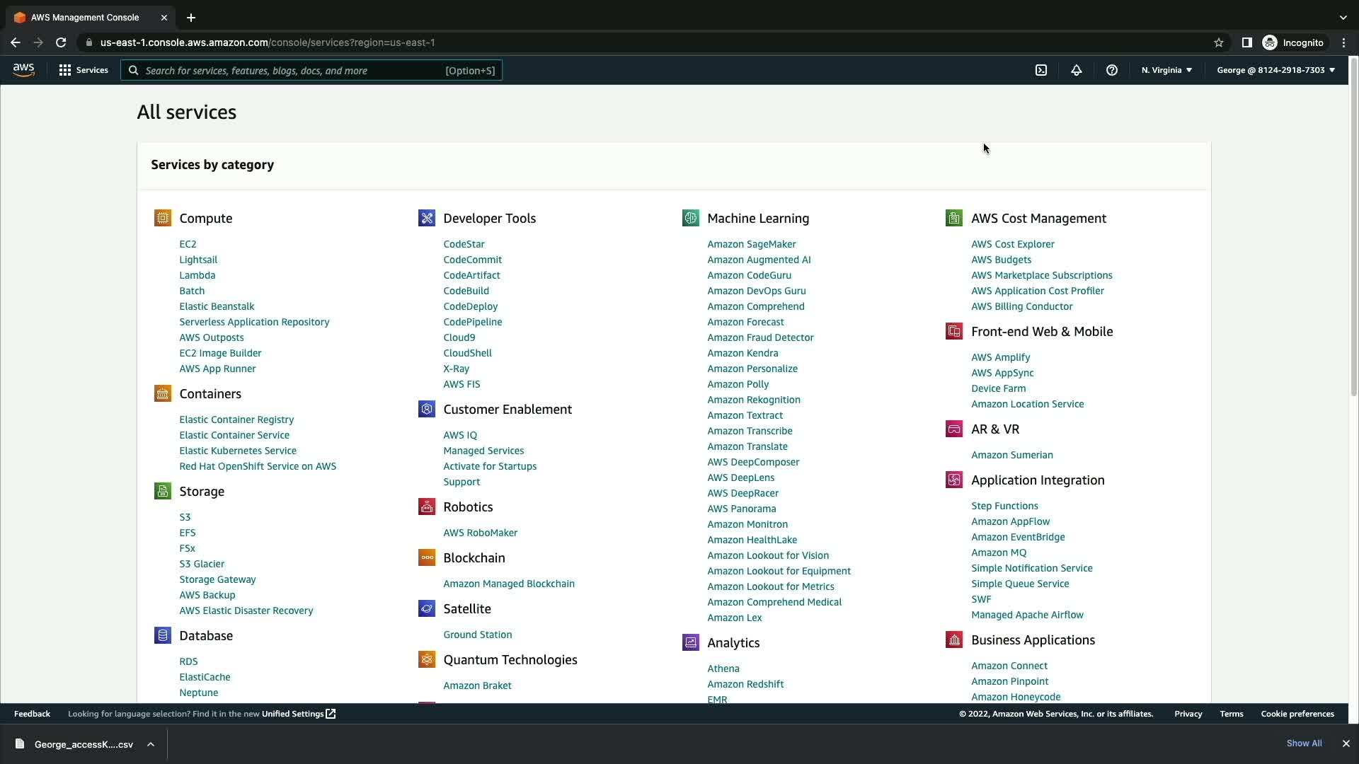Click the Storage category icon
The width and height of the screenshot is (1359, 764).
[163, 491]
